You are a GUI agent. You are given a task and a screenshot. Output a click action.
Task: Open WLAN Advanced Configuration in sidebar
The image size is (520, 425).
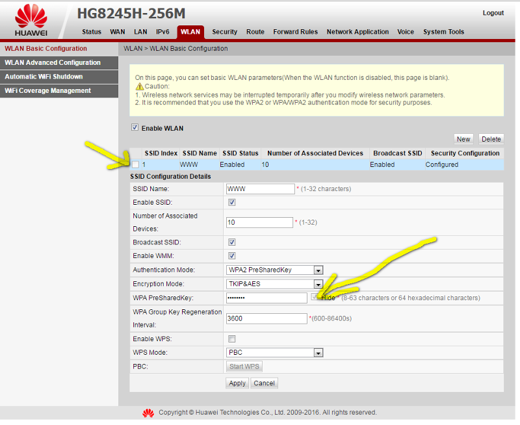[59, 62]
